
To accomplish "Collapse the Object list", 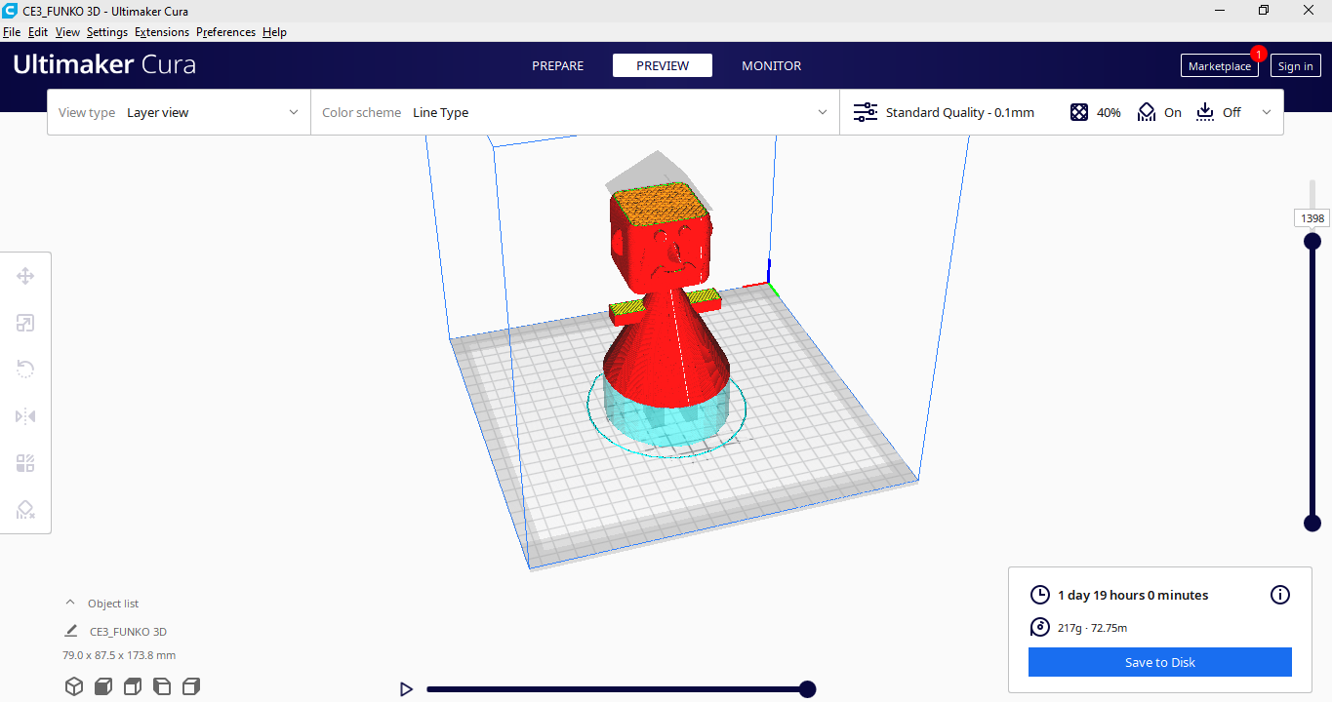I will 70,603.
